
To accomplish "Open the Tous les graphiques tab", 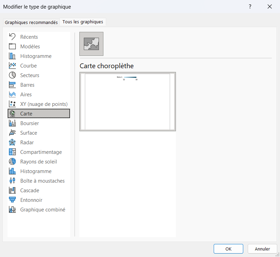I will click(x=83, y=22).
